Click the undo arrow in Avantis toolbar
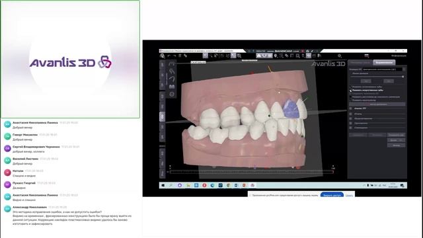The height and width of the screenshot is (238, 423). pyautogui.click(x=169, y=56)
